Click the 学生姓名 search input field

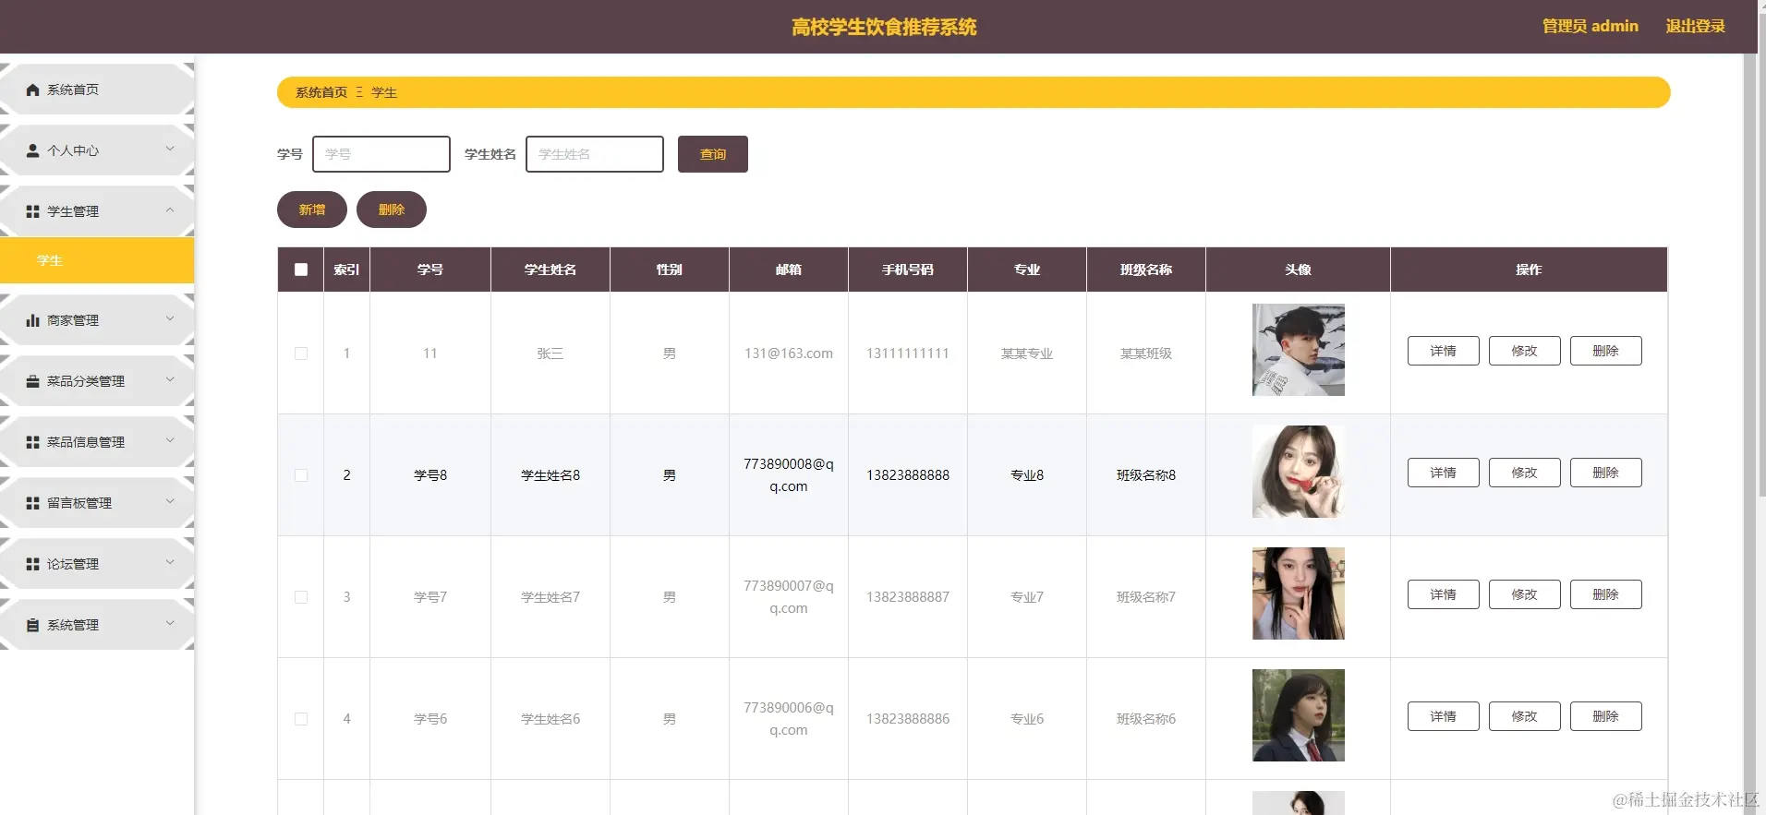[595, 154]
